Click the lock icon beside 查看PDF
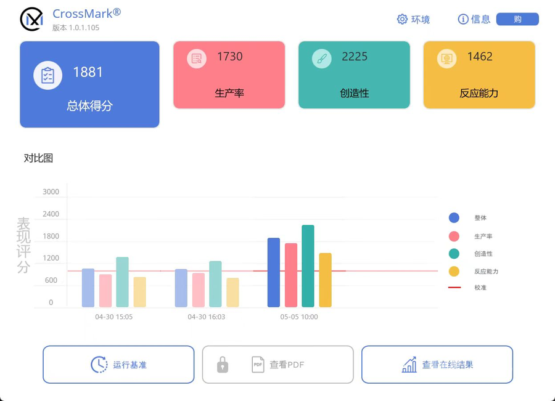555x401 pixels. (222, 365)
